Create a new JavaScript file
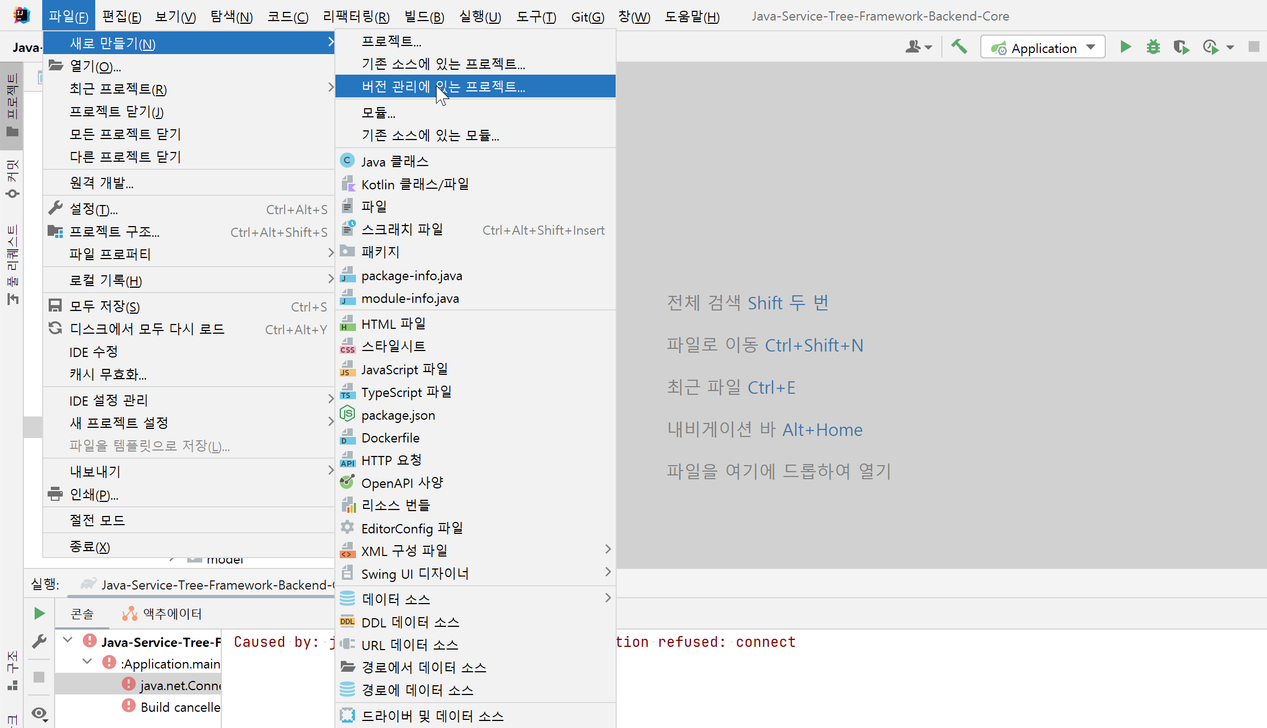This screenshot has width=1267, height=728. tap(475, 369)
